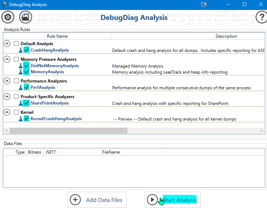267x208 pixels.
Task: Collapse the Performance Analyzers group
Action: click(x=7, y=81)
